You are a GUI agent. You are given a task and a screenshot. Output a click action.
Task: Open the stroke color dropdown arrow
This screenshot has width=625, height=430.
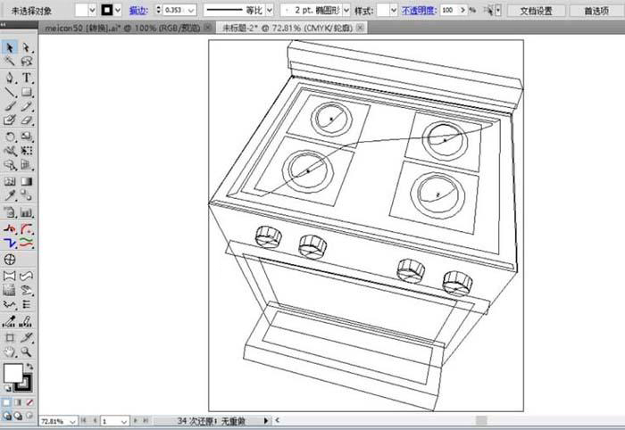tap(118, 11)
